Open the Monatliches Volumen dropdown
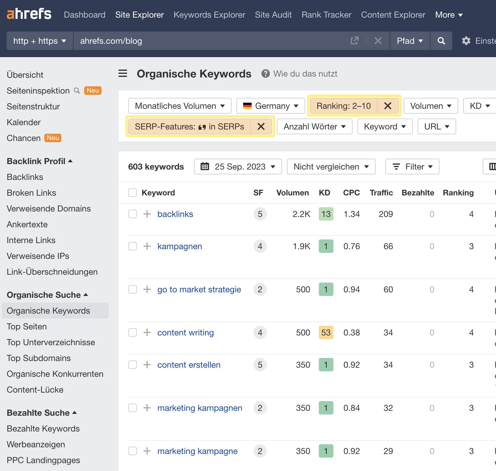Image resolution: width=496 pixels, height=471 pixels. pos(179,106)
